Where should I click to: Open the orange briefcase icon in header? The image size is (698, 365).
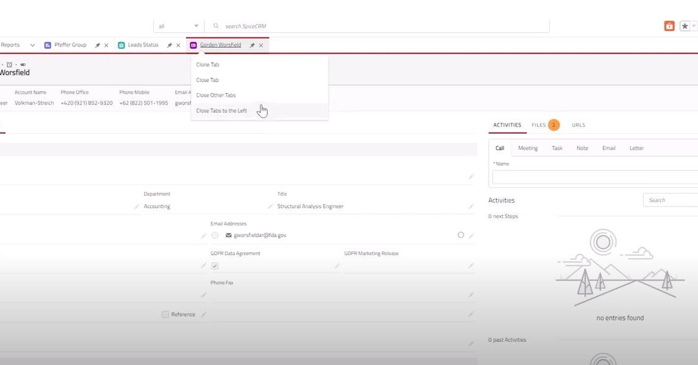click(669, 26)
